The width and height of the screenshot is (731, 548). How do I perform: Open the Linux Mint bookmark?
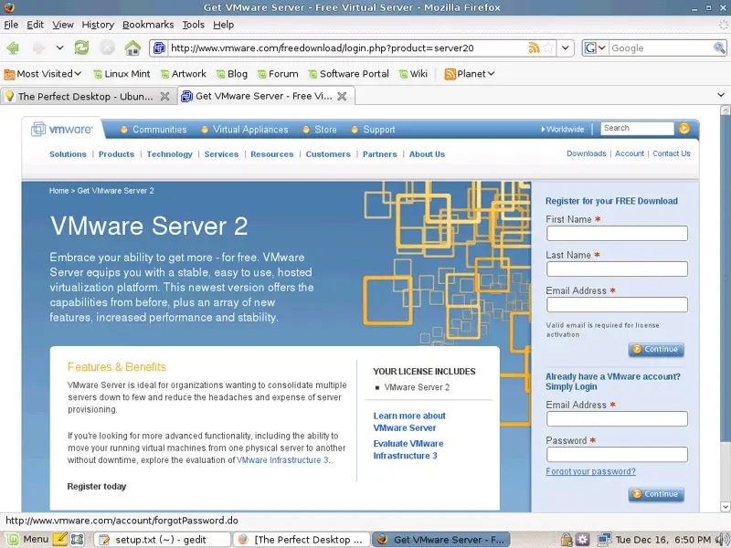point(122,74)
